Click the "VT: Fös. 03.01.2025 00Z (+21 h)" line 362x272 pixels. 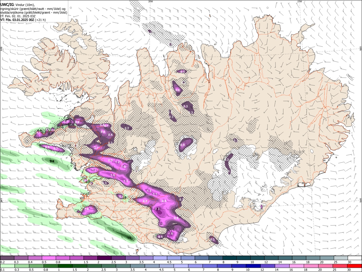pyautogui.click(x=23, y=20)
